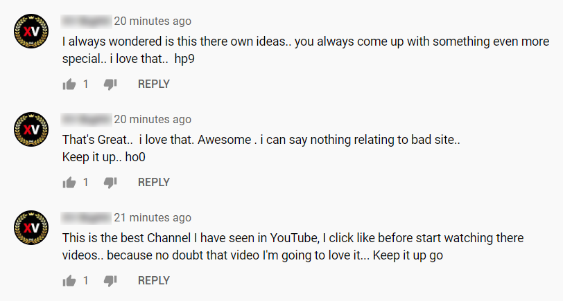Viewport: 563px width, 301px height.
Task: Like the comment ending with "hp9"
Action: (69, 84)
